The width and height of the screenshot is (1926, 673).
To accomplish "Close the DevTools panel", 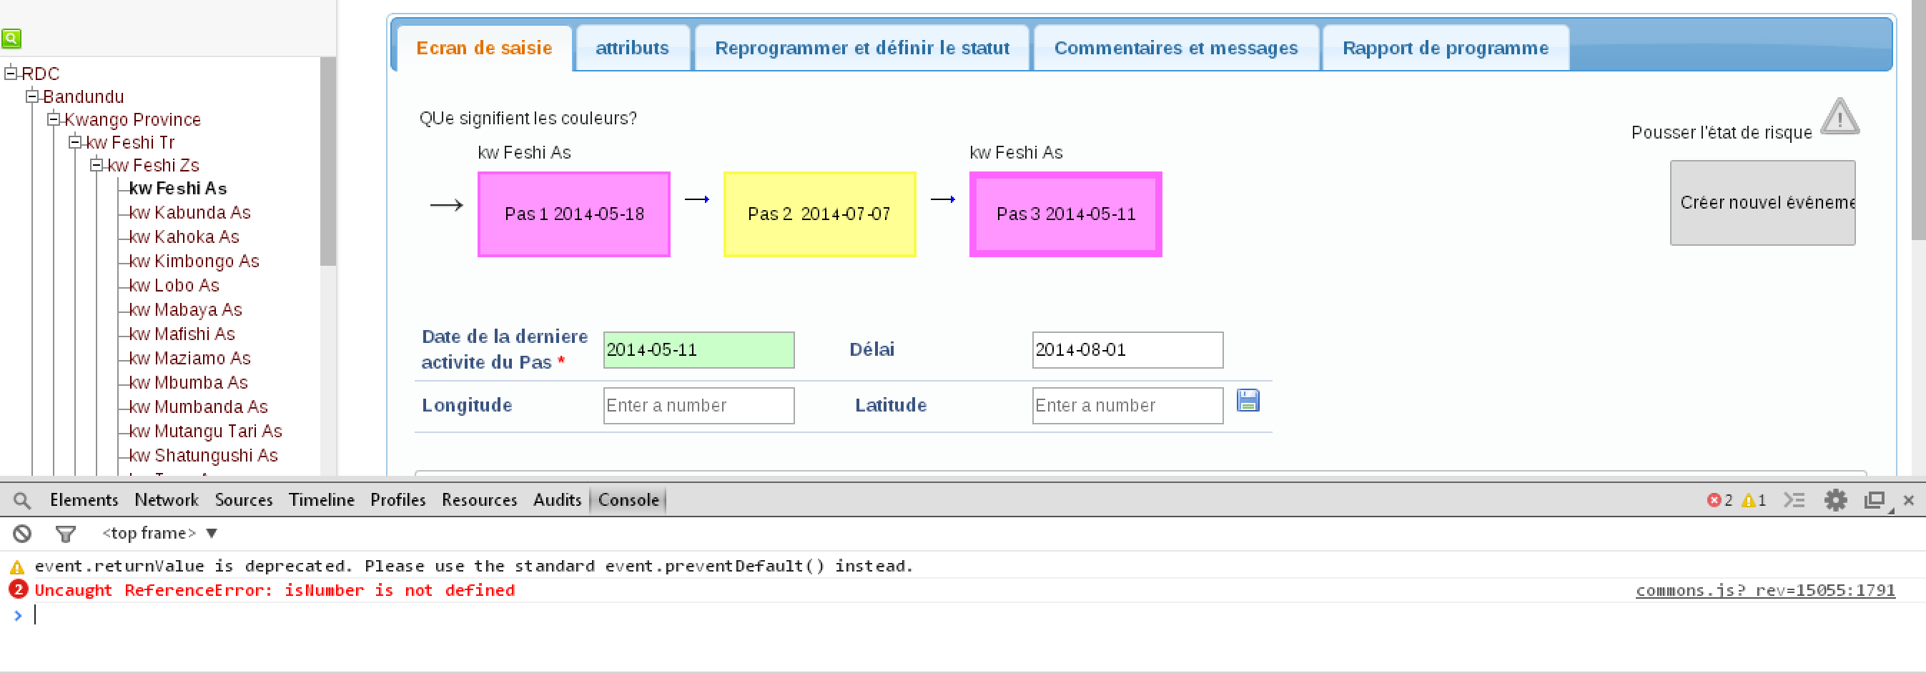I will tap(1909, 499).
